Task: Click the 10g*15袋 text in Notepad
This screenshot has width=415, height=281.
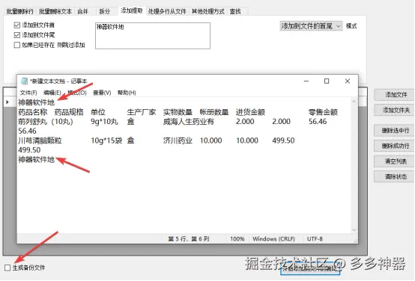Action: point(106,140)
